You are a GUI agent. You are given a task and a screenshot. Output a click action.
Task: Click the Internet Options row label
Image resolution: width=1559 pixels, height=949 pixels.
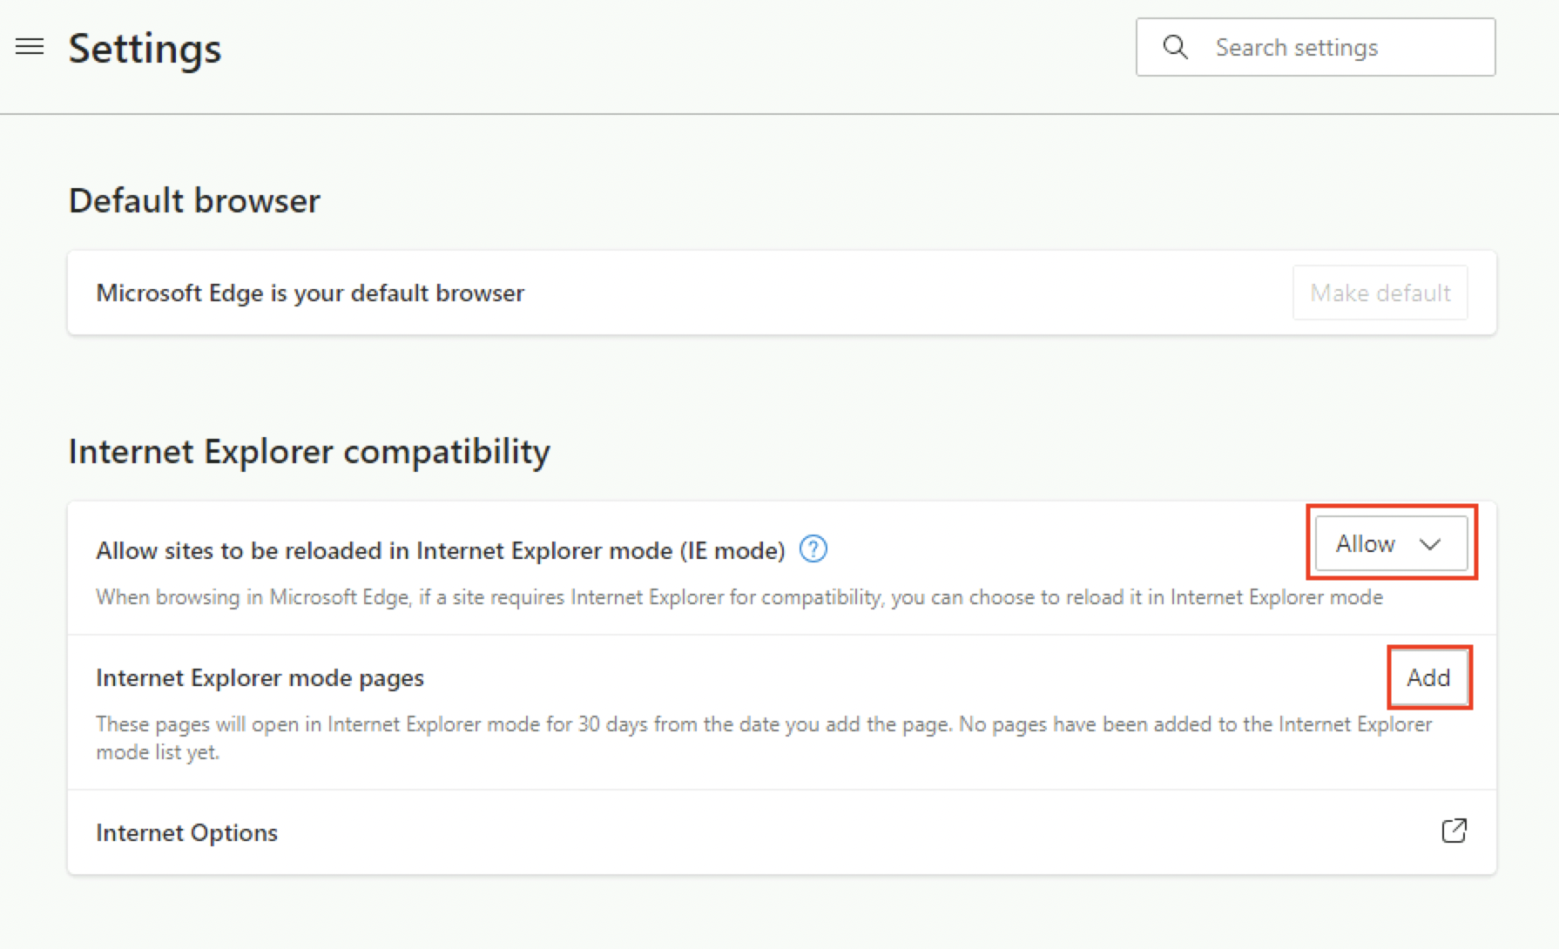pos(186,832)
